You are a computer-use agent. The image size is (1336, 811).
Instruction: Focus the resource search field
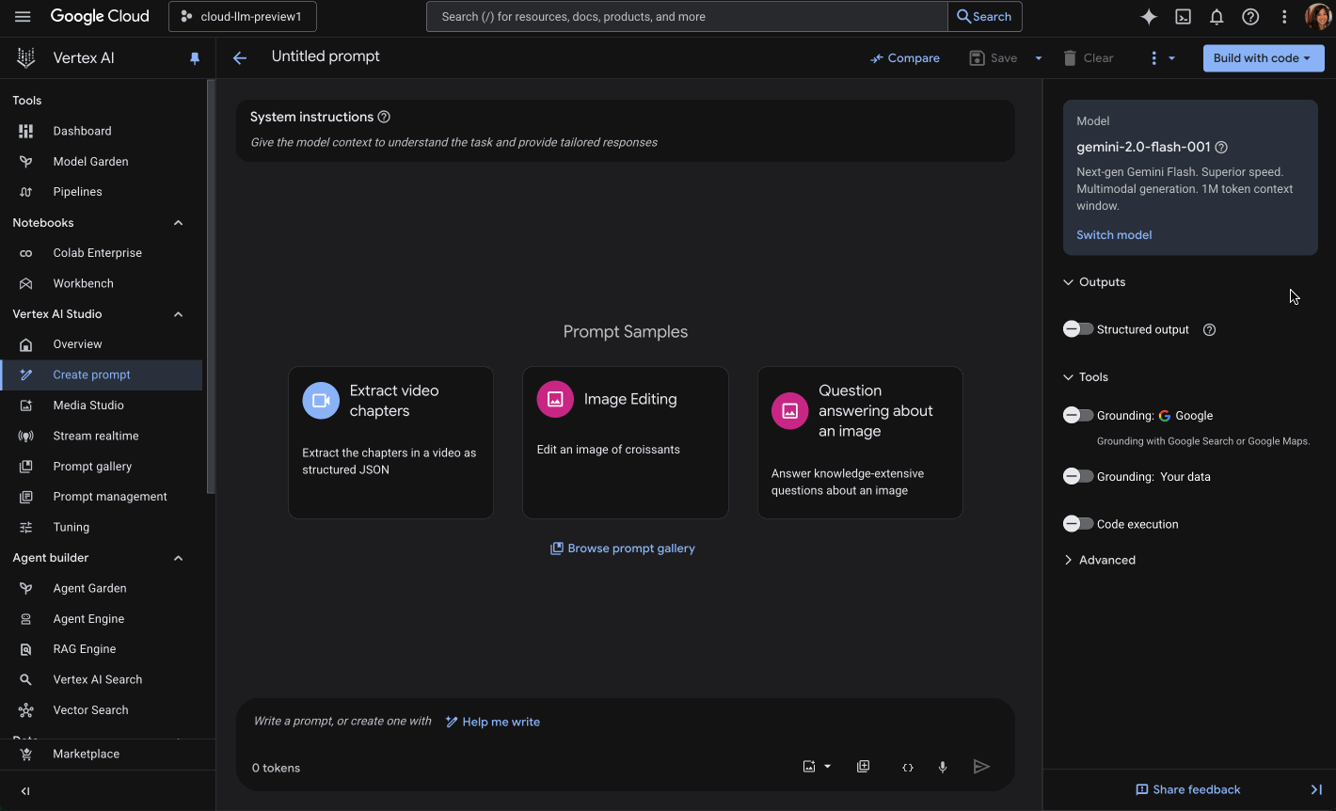687,17
